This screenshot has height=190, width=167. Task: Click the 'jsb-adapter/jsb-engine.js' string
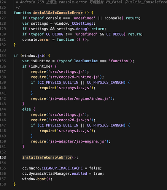(77, 141)
